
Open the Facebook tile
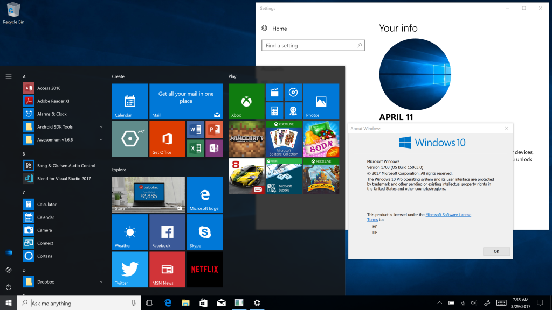point(167,232)
